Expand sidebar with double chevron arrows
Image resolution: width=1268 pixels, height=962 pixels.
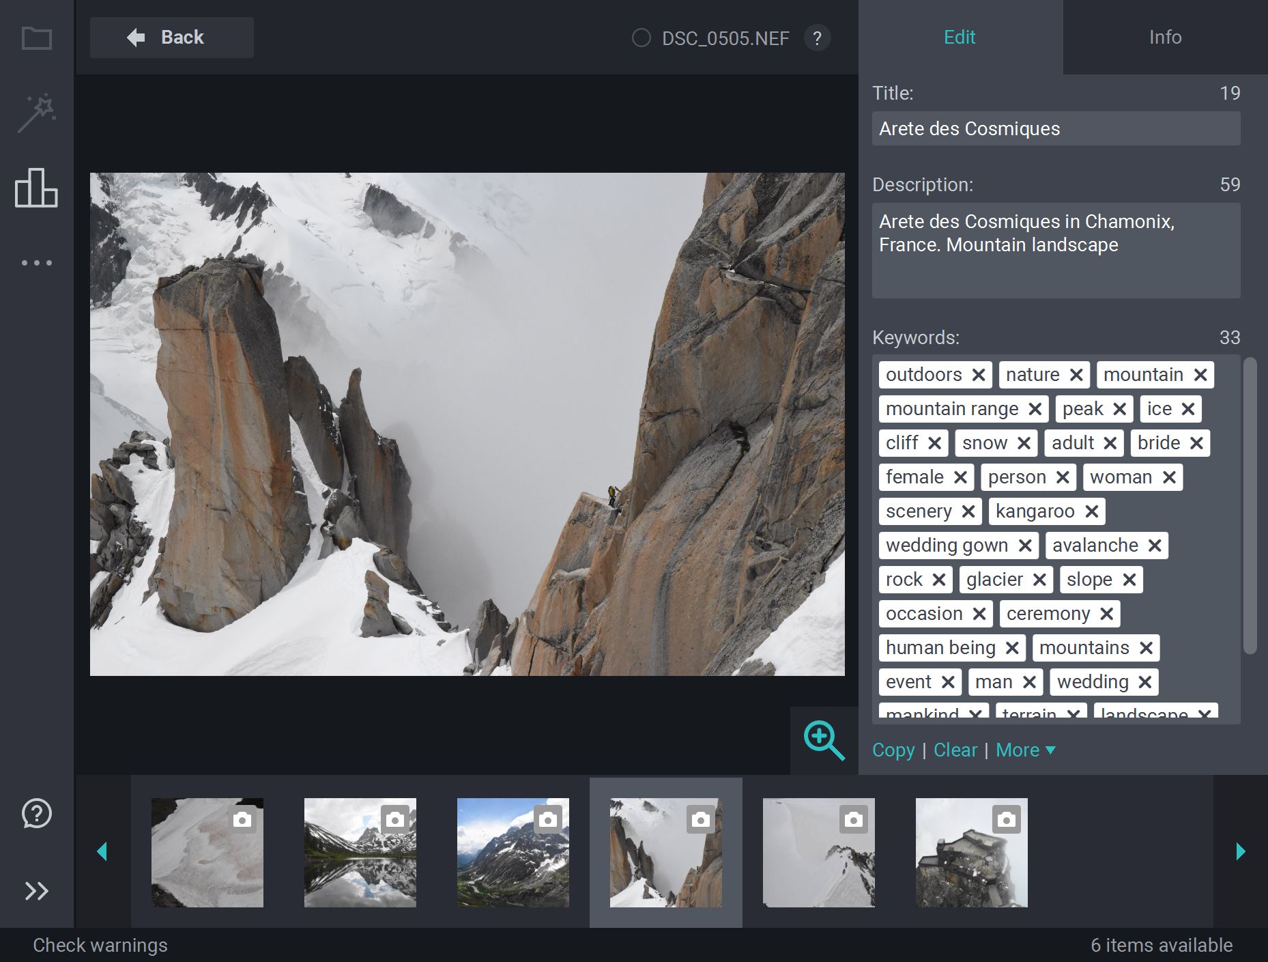tap(36, 891)
